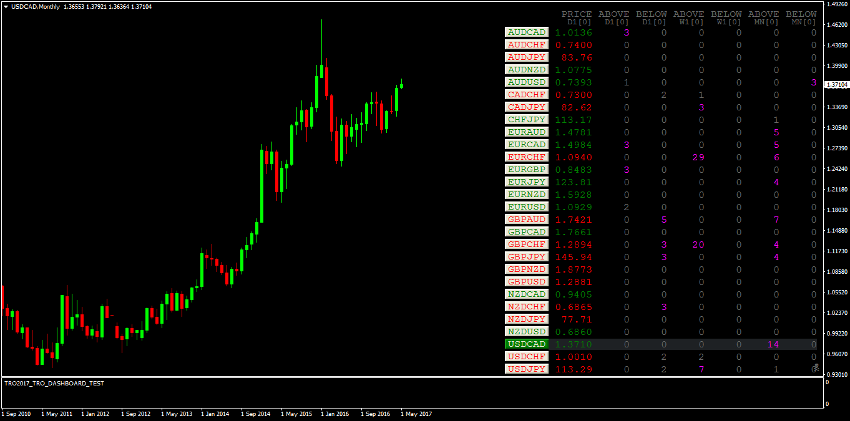Select the AUDCAD symbol button

coord(527,32)
